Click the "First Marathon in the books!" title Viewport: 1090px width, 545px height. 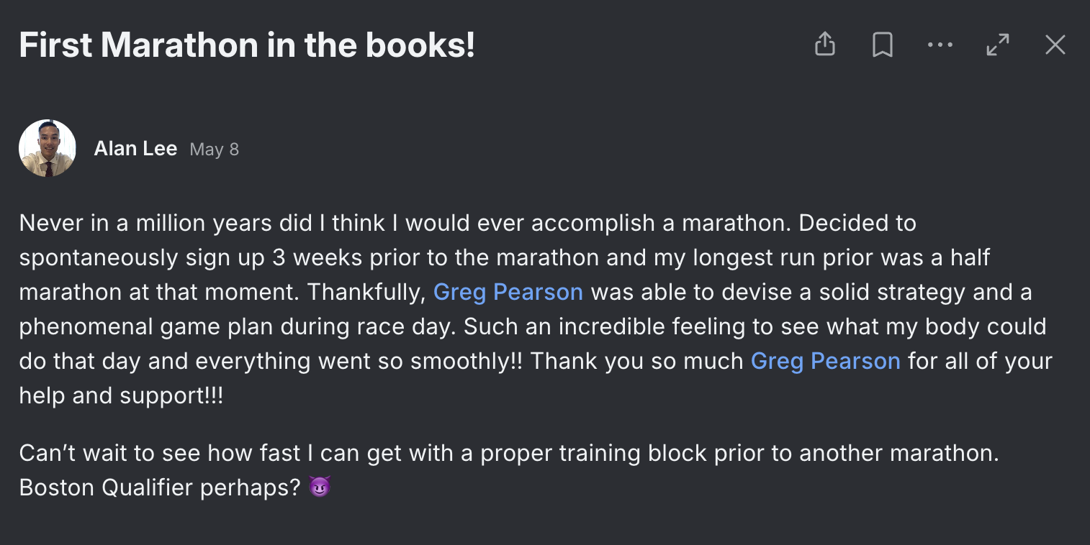tap(247, 45)
